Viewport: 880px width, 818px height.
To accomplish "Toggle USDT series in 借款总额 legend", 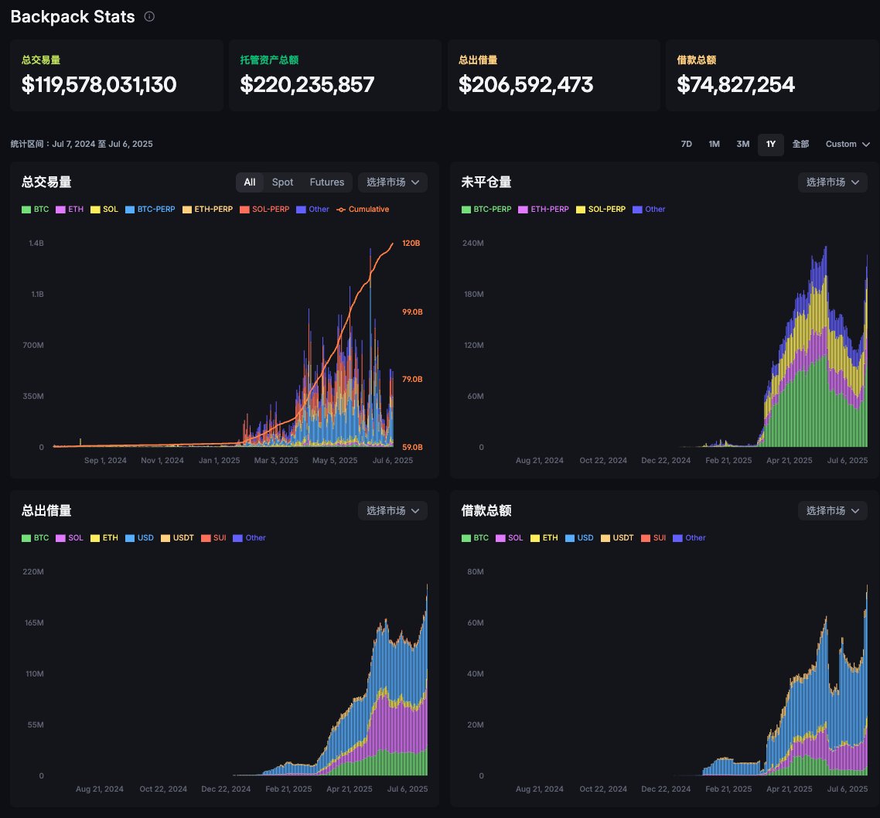I will click(617, 537).
